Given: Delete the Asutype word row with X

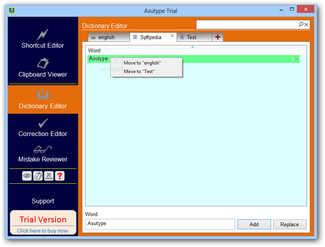Looking at the screenshot, I should pos(296,59).
